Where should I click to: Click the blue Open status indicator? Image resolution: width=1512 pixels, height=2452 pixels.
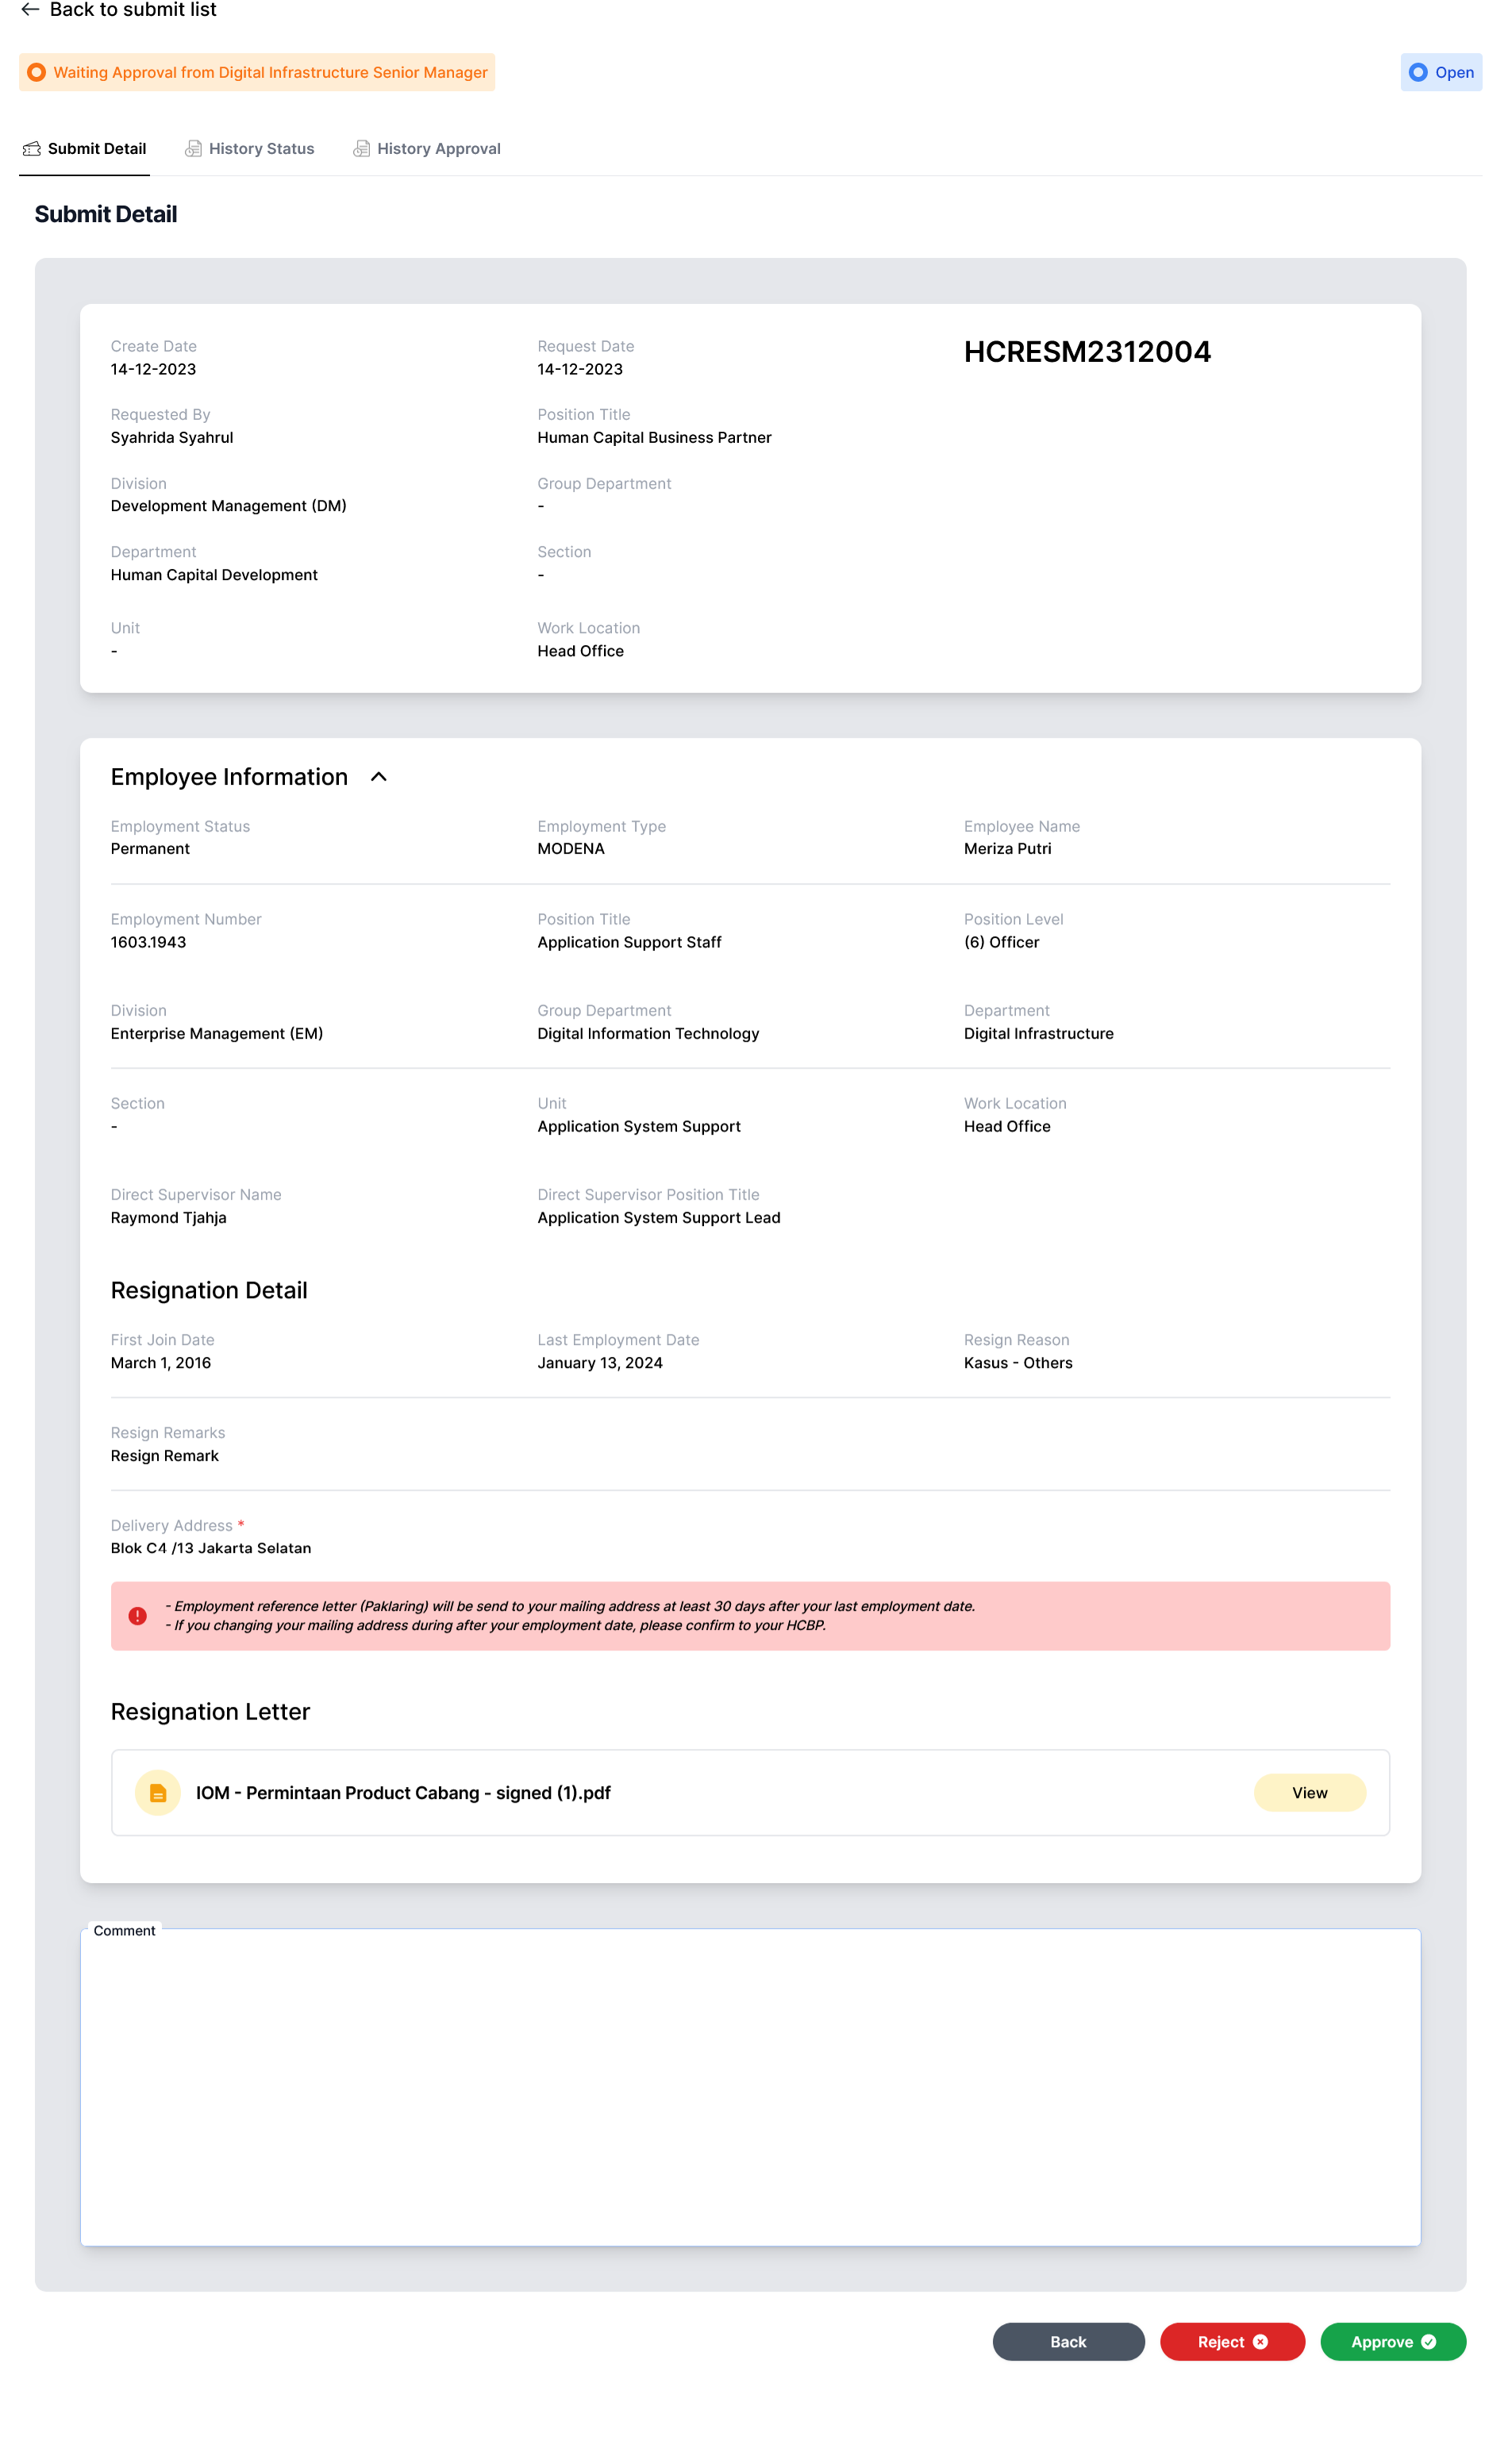[x=1417, y=72]
